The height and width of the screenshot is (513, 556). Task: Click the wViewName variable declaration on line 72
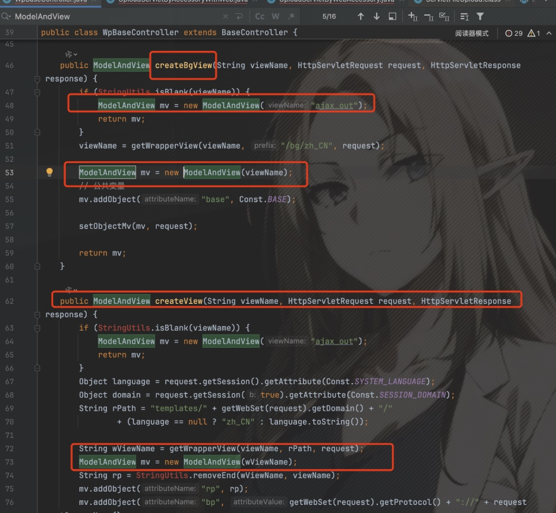click(134, 448)
